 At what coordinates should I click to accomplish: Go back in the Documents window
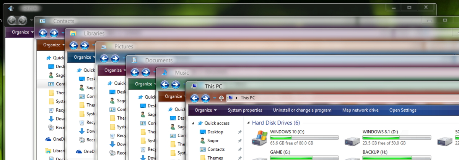[134, 72]
